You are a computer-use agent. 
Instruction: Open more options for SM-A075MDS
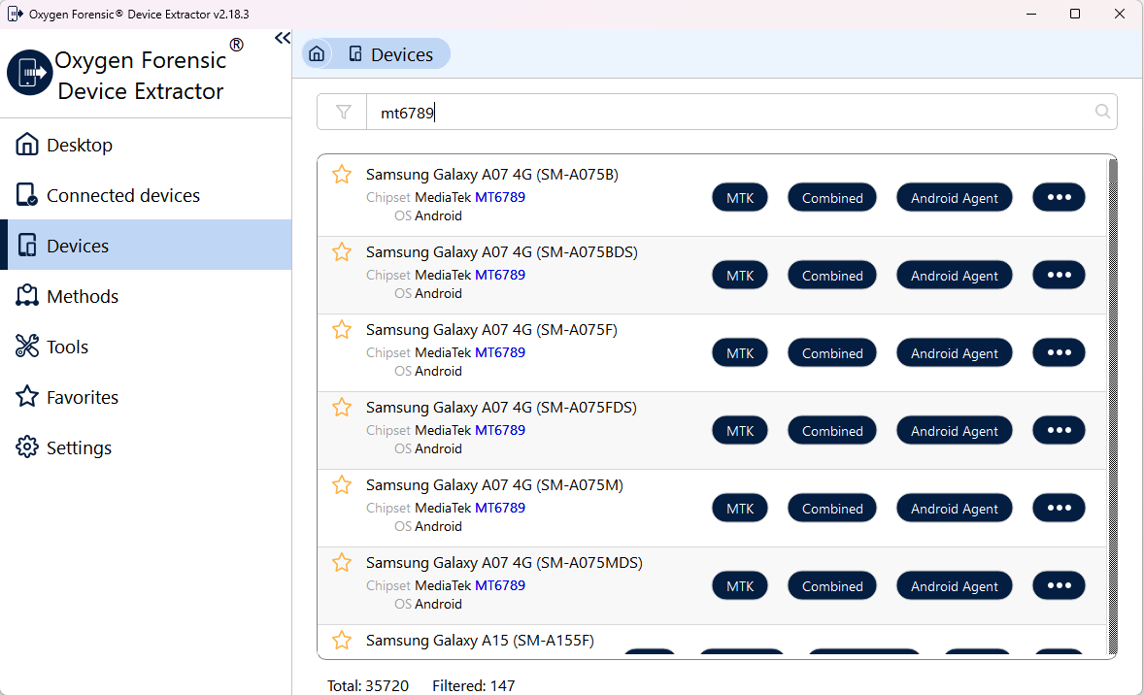click(x=1059, y=585)
